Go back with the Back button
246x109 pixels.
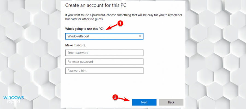tap(171, 102)
